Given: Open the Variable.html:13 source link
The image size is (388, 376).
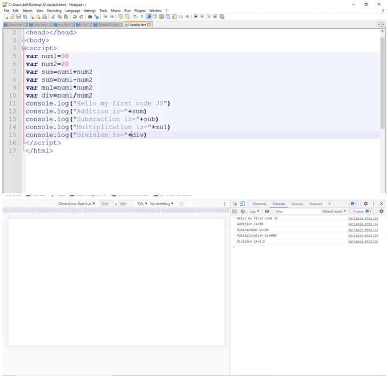Looking at the screenshot, I should [x=363, y=230].
